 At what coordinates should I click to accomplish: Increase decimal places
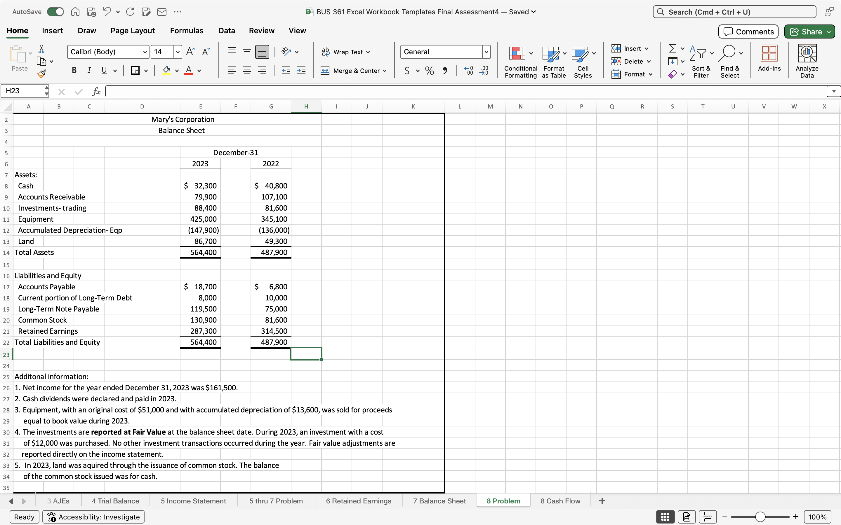coord(468,71)
